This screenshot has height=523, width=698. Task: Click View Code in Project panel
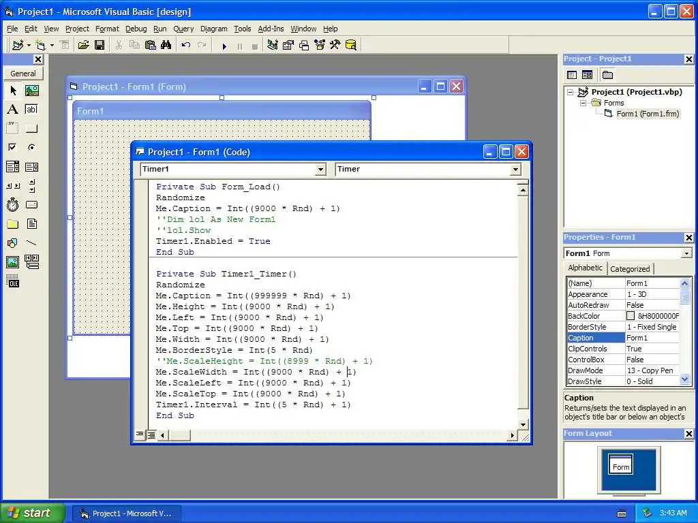tap(572, 75)
